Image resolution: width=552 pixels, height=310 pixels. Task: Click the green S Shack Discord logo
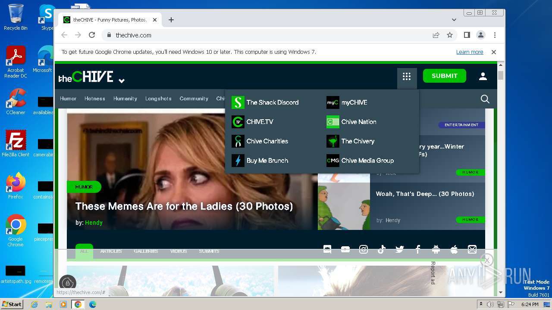[x=238, y=102]
